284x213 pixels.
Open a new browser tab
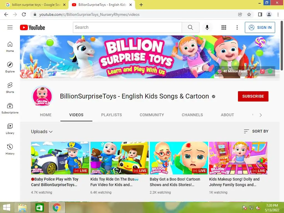click(141, 5)
